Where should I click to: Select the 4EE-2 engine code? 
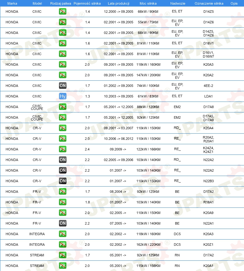click(208, 86)
